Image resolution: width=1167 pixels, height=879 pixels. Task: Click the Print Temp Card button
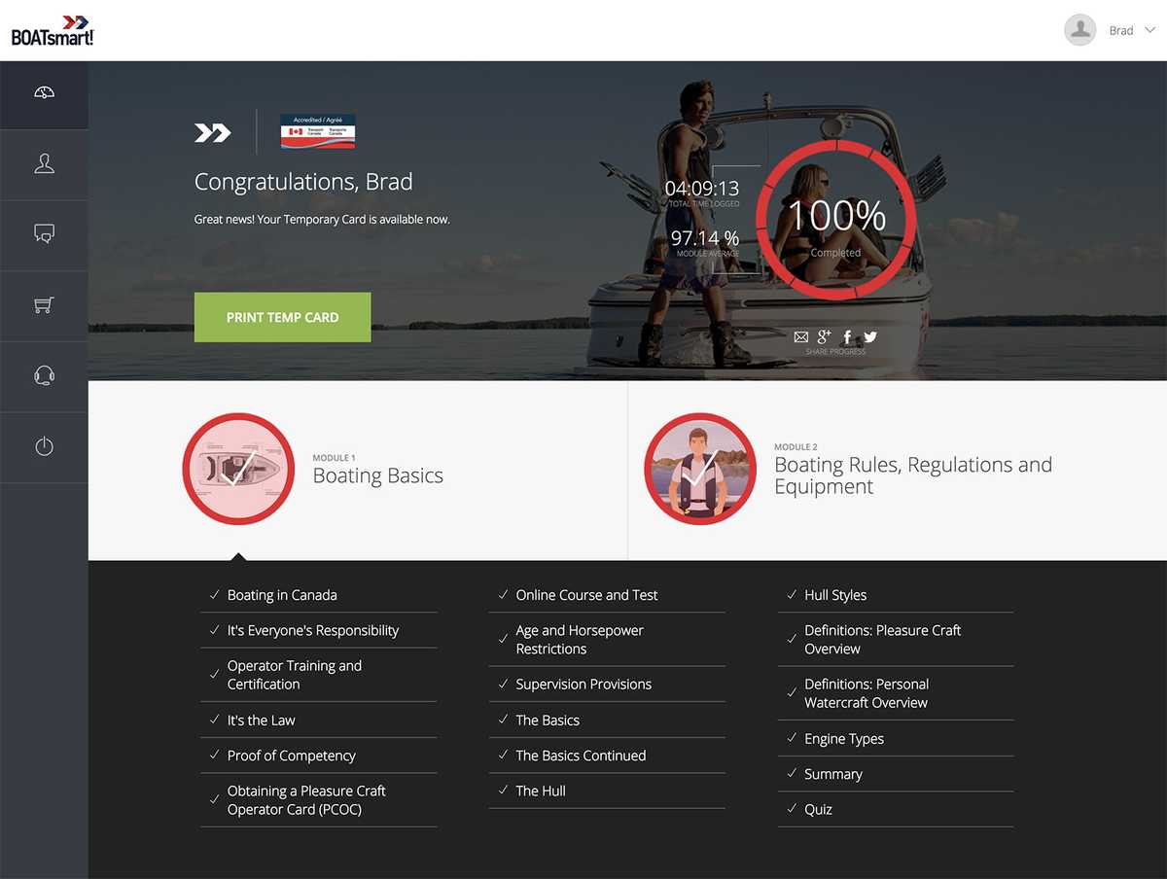click(x=282, y=317)
